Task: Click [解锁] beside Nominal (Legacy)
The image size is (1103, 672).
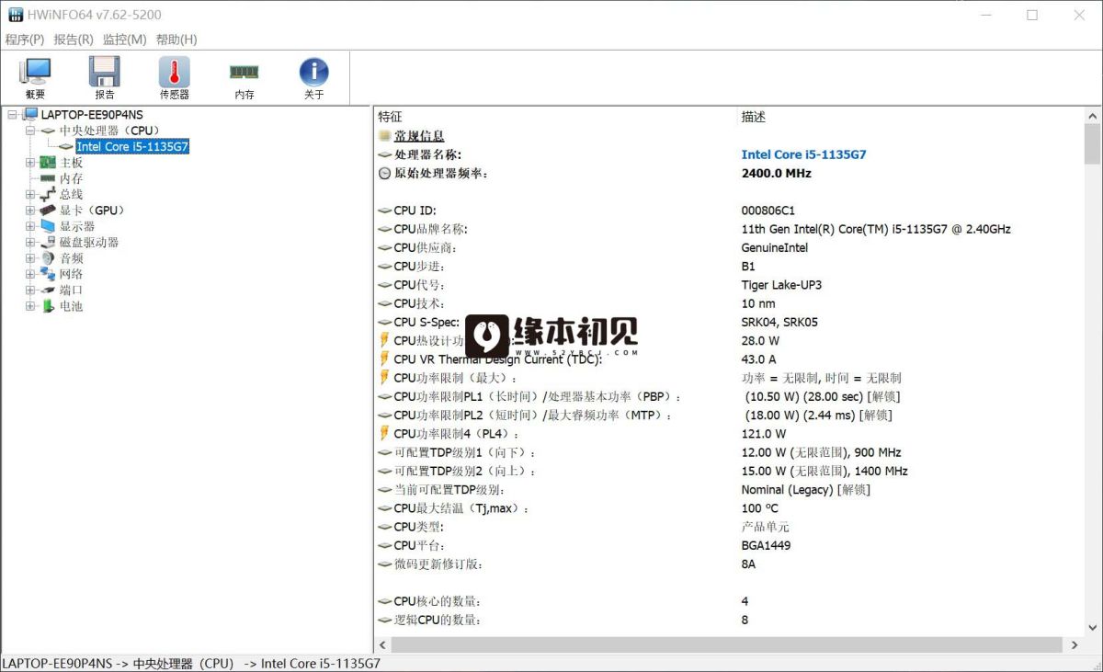Action: [x=854, y=489]
